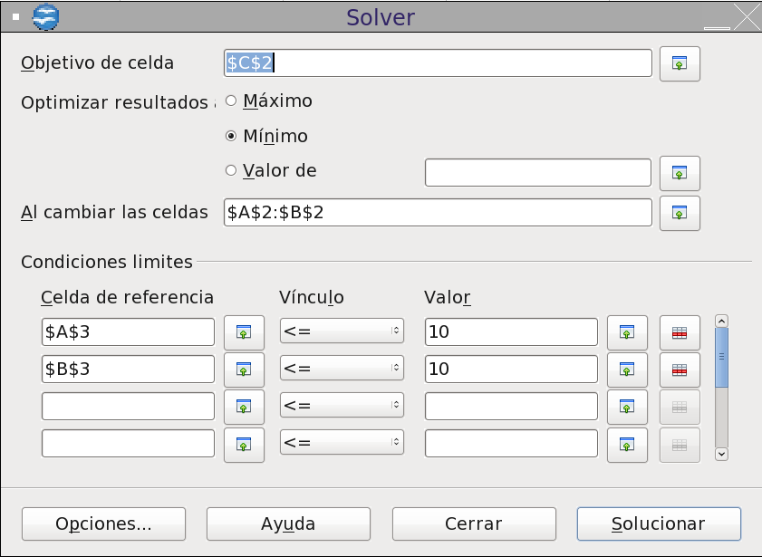Click the Ayuda button
This screenshot has width=762, height=557.
pyautogui.click(x=288, y=523)
